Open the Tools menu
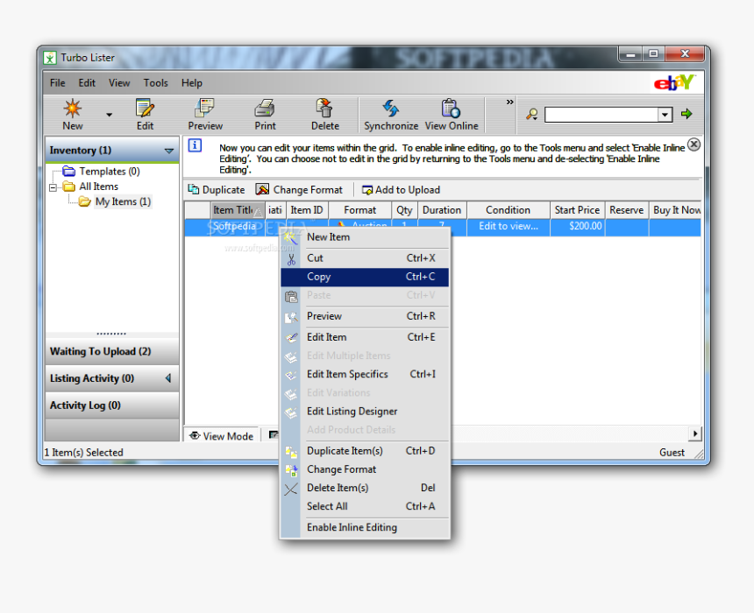This screenshot has width=754, height=613. 156,82
